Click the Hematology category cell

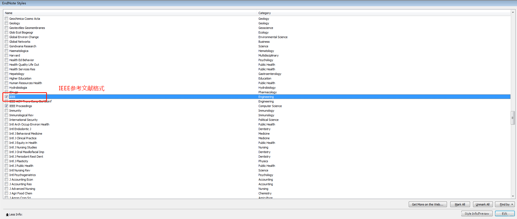tap(266, 51)
